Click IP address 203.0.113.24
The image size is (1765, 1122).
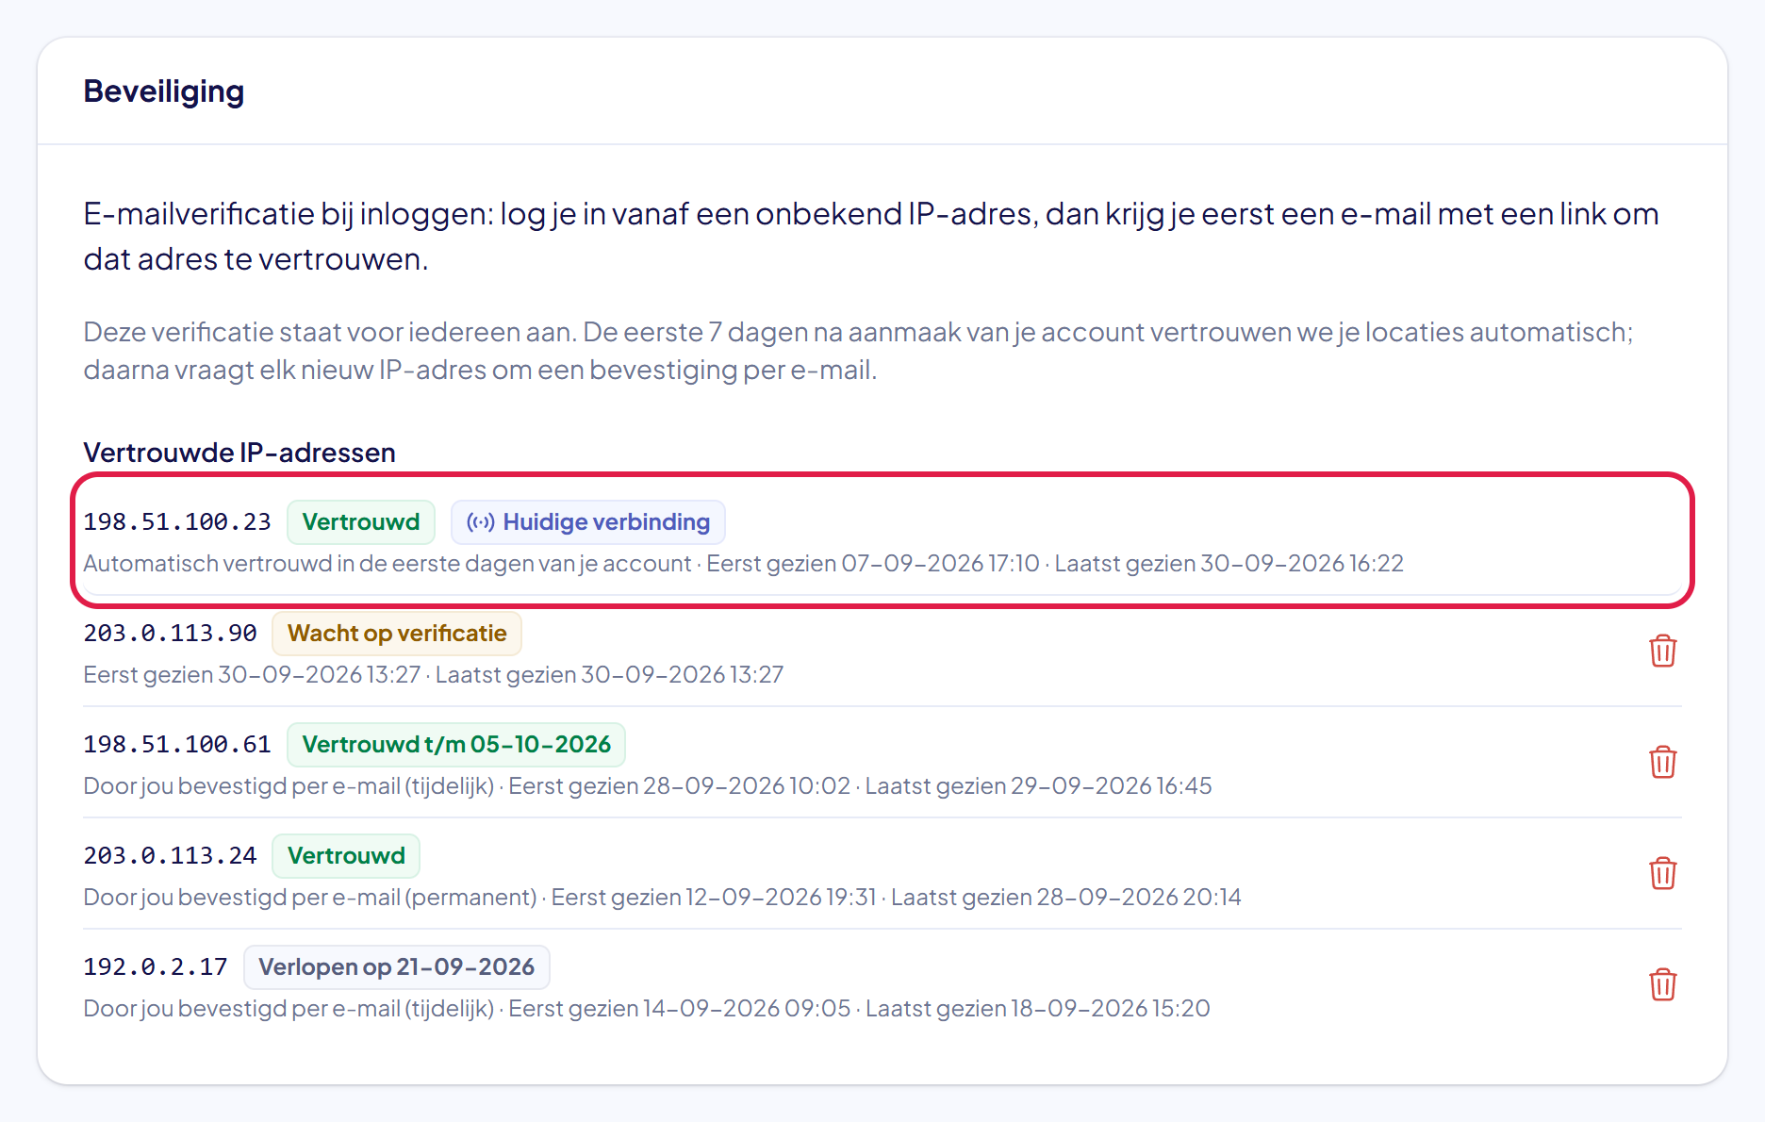point(170,856)
